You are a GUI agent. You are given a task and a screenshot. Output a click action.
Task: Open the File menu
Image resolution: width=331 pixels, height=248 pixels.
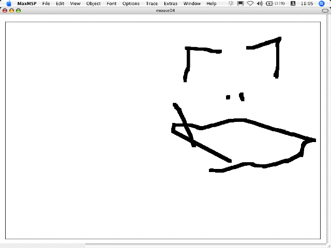pyautogui.click(x=46, y=4)
